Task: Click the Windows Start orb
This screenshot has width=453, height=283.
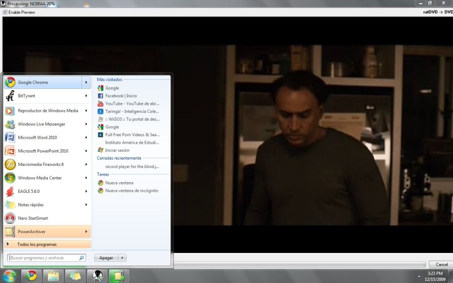Action: point(10,276)
